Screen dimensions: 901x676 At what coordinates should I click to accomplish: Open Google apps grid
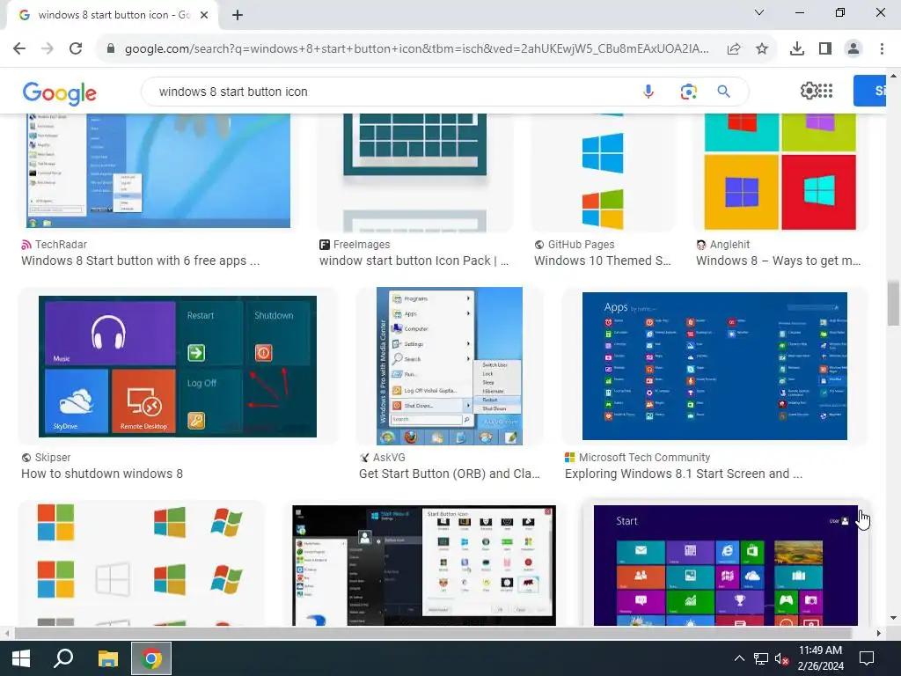(x=825, y=91)
